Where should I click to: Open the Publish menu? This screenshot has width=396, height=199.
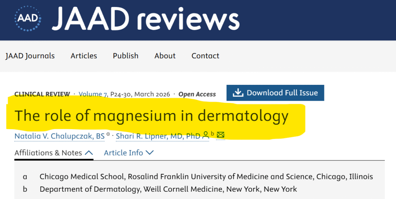tap(126, 56)
